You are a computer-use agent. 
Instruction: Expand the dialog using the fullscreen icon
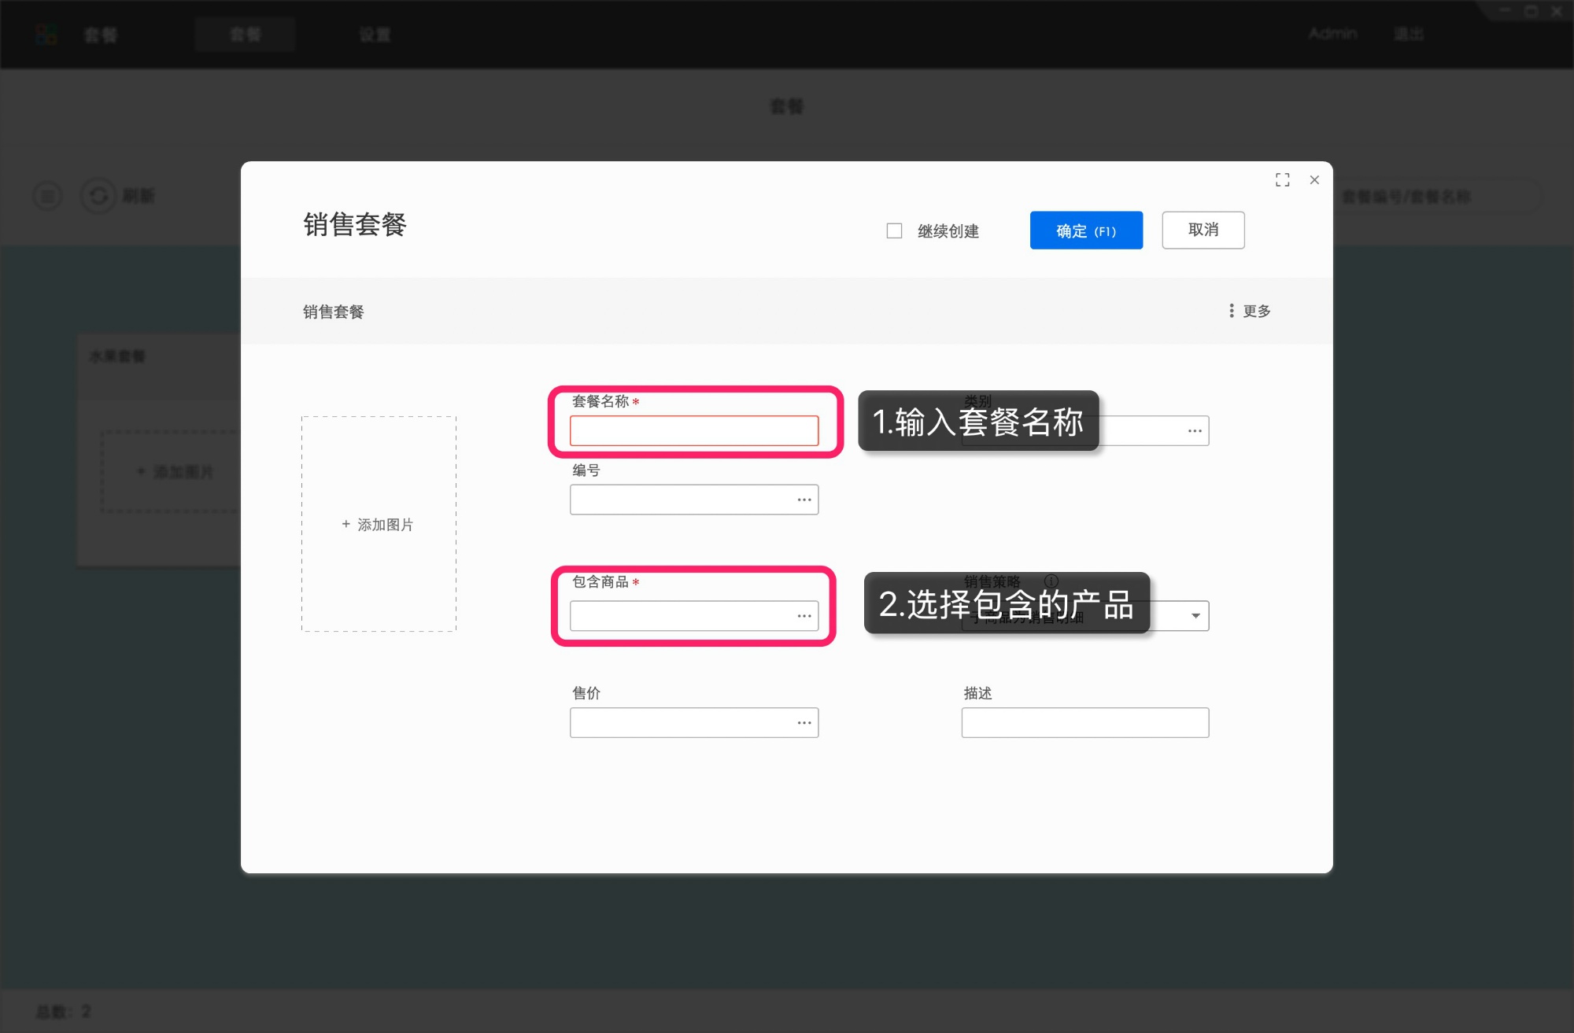pos(1282,179)
